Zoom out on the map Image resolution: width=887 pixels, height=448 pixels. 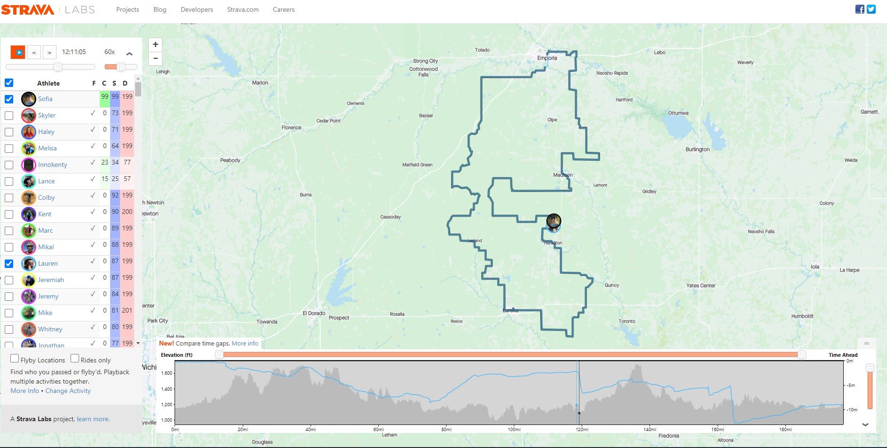point(155,59)
